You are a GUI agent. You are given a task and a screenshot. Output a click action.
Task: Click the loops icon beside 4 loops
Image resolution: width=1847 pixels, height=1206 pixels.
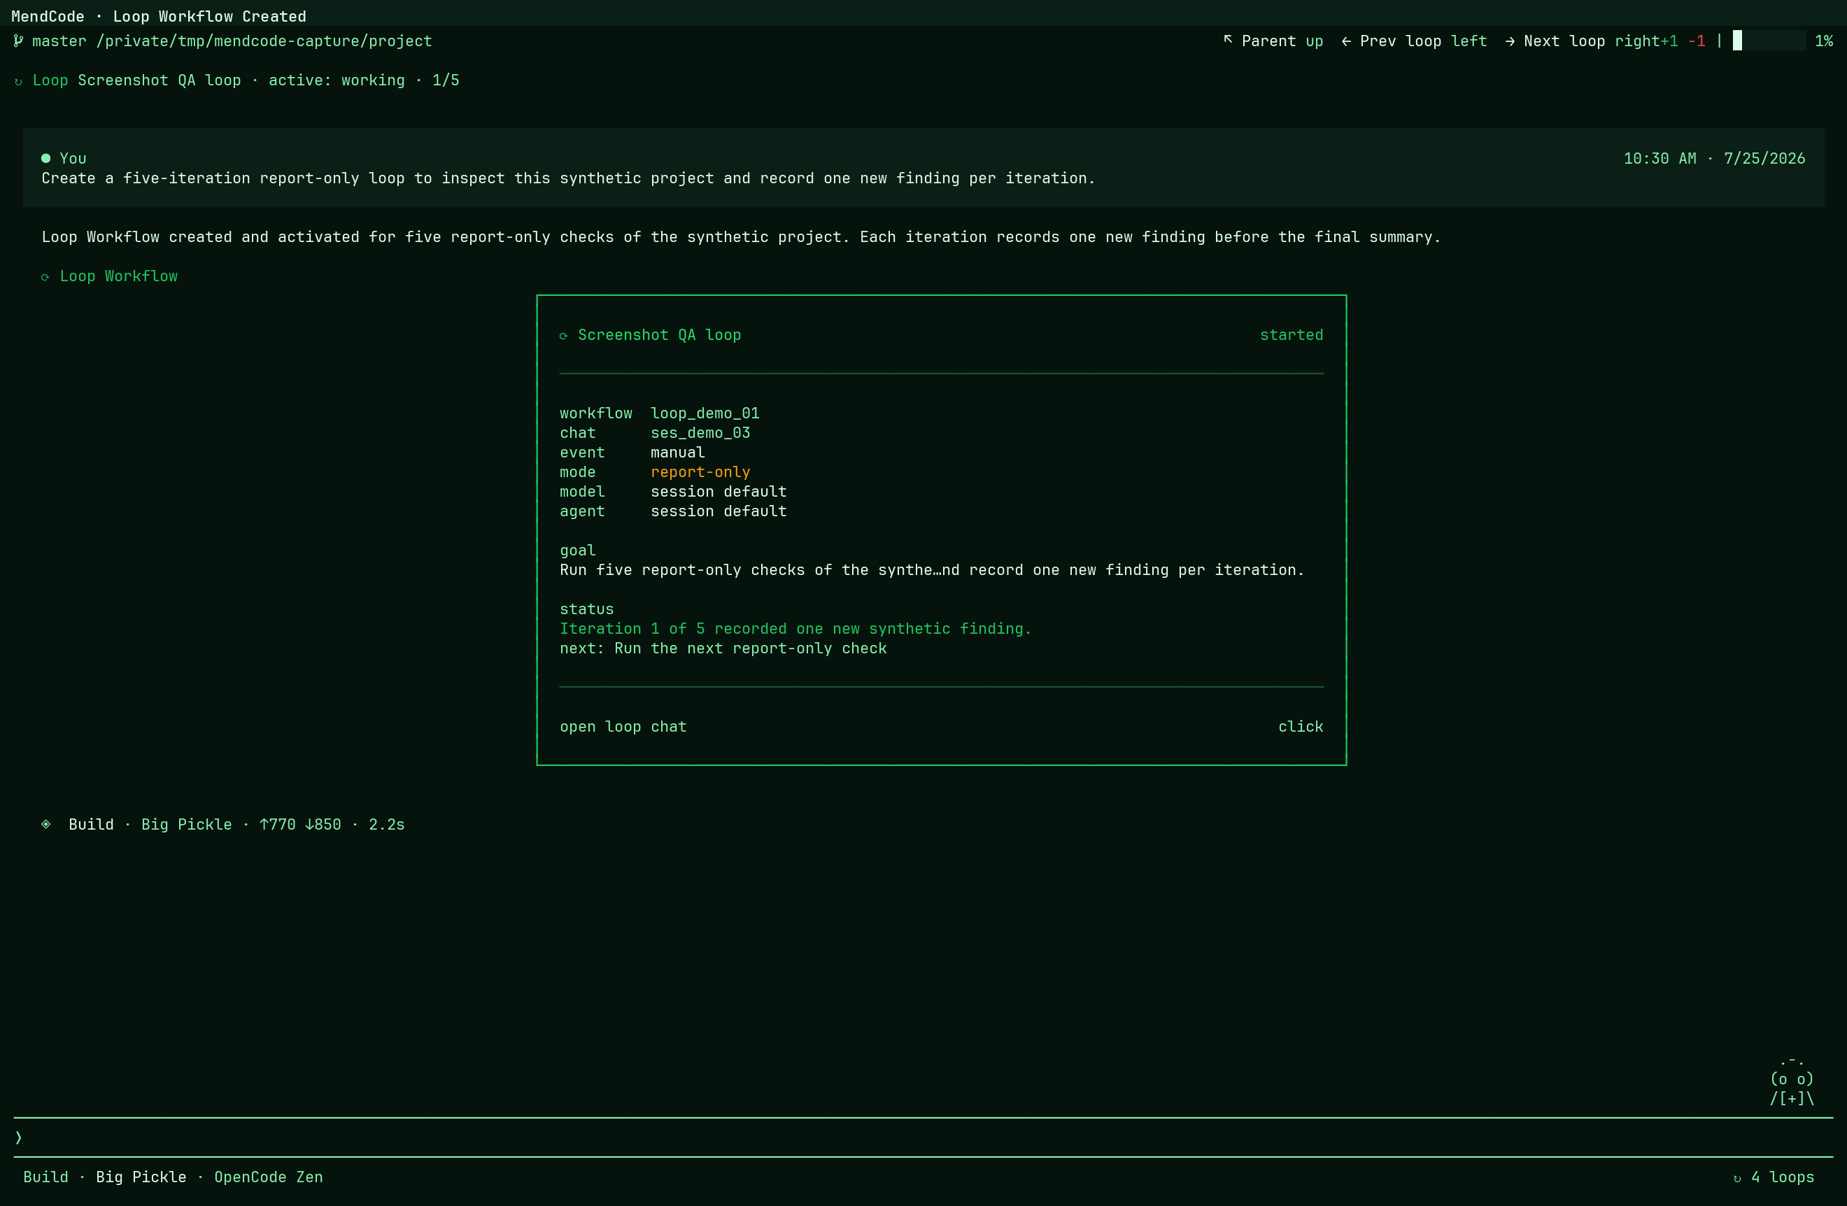tap(1736, 1178)
